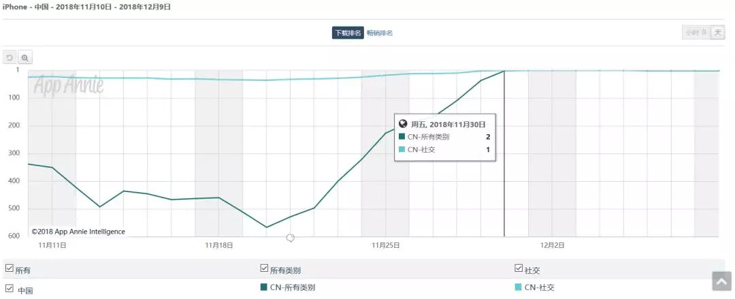Toggle the 中国 country checkbox
The width and height of the screenshot is (735, 299).
(x=9, y=289)
